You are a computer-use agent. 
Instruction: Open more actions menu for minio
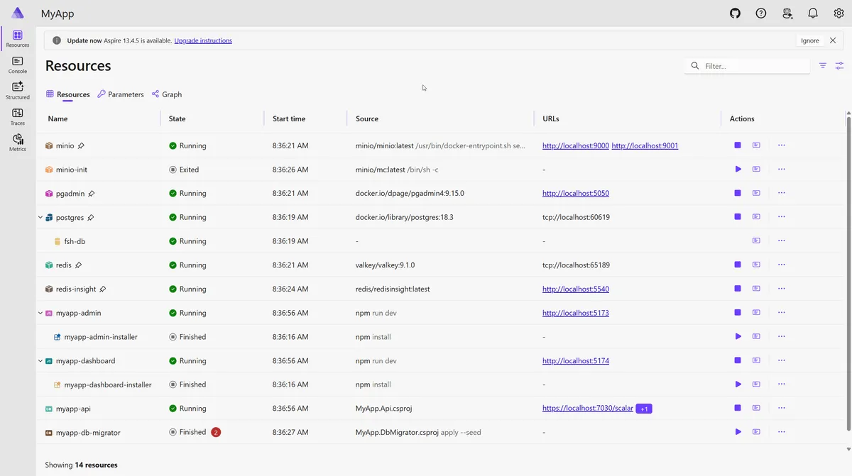782,145
